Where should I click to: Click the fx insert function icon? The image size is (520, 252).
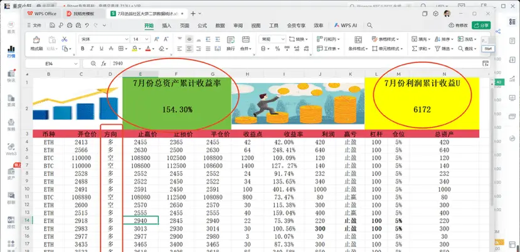pyautogui.click(x=103, y=63)
